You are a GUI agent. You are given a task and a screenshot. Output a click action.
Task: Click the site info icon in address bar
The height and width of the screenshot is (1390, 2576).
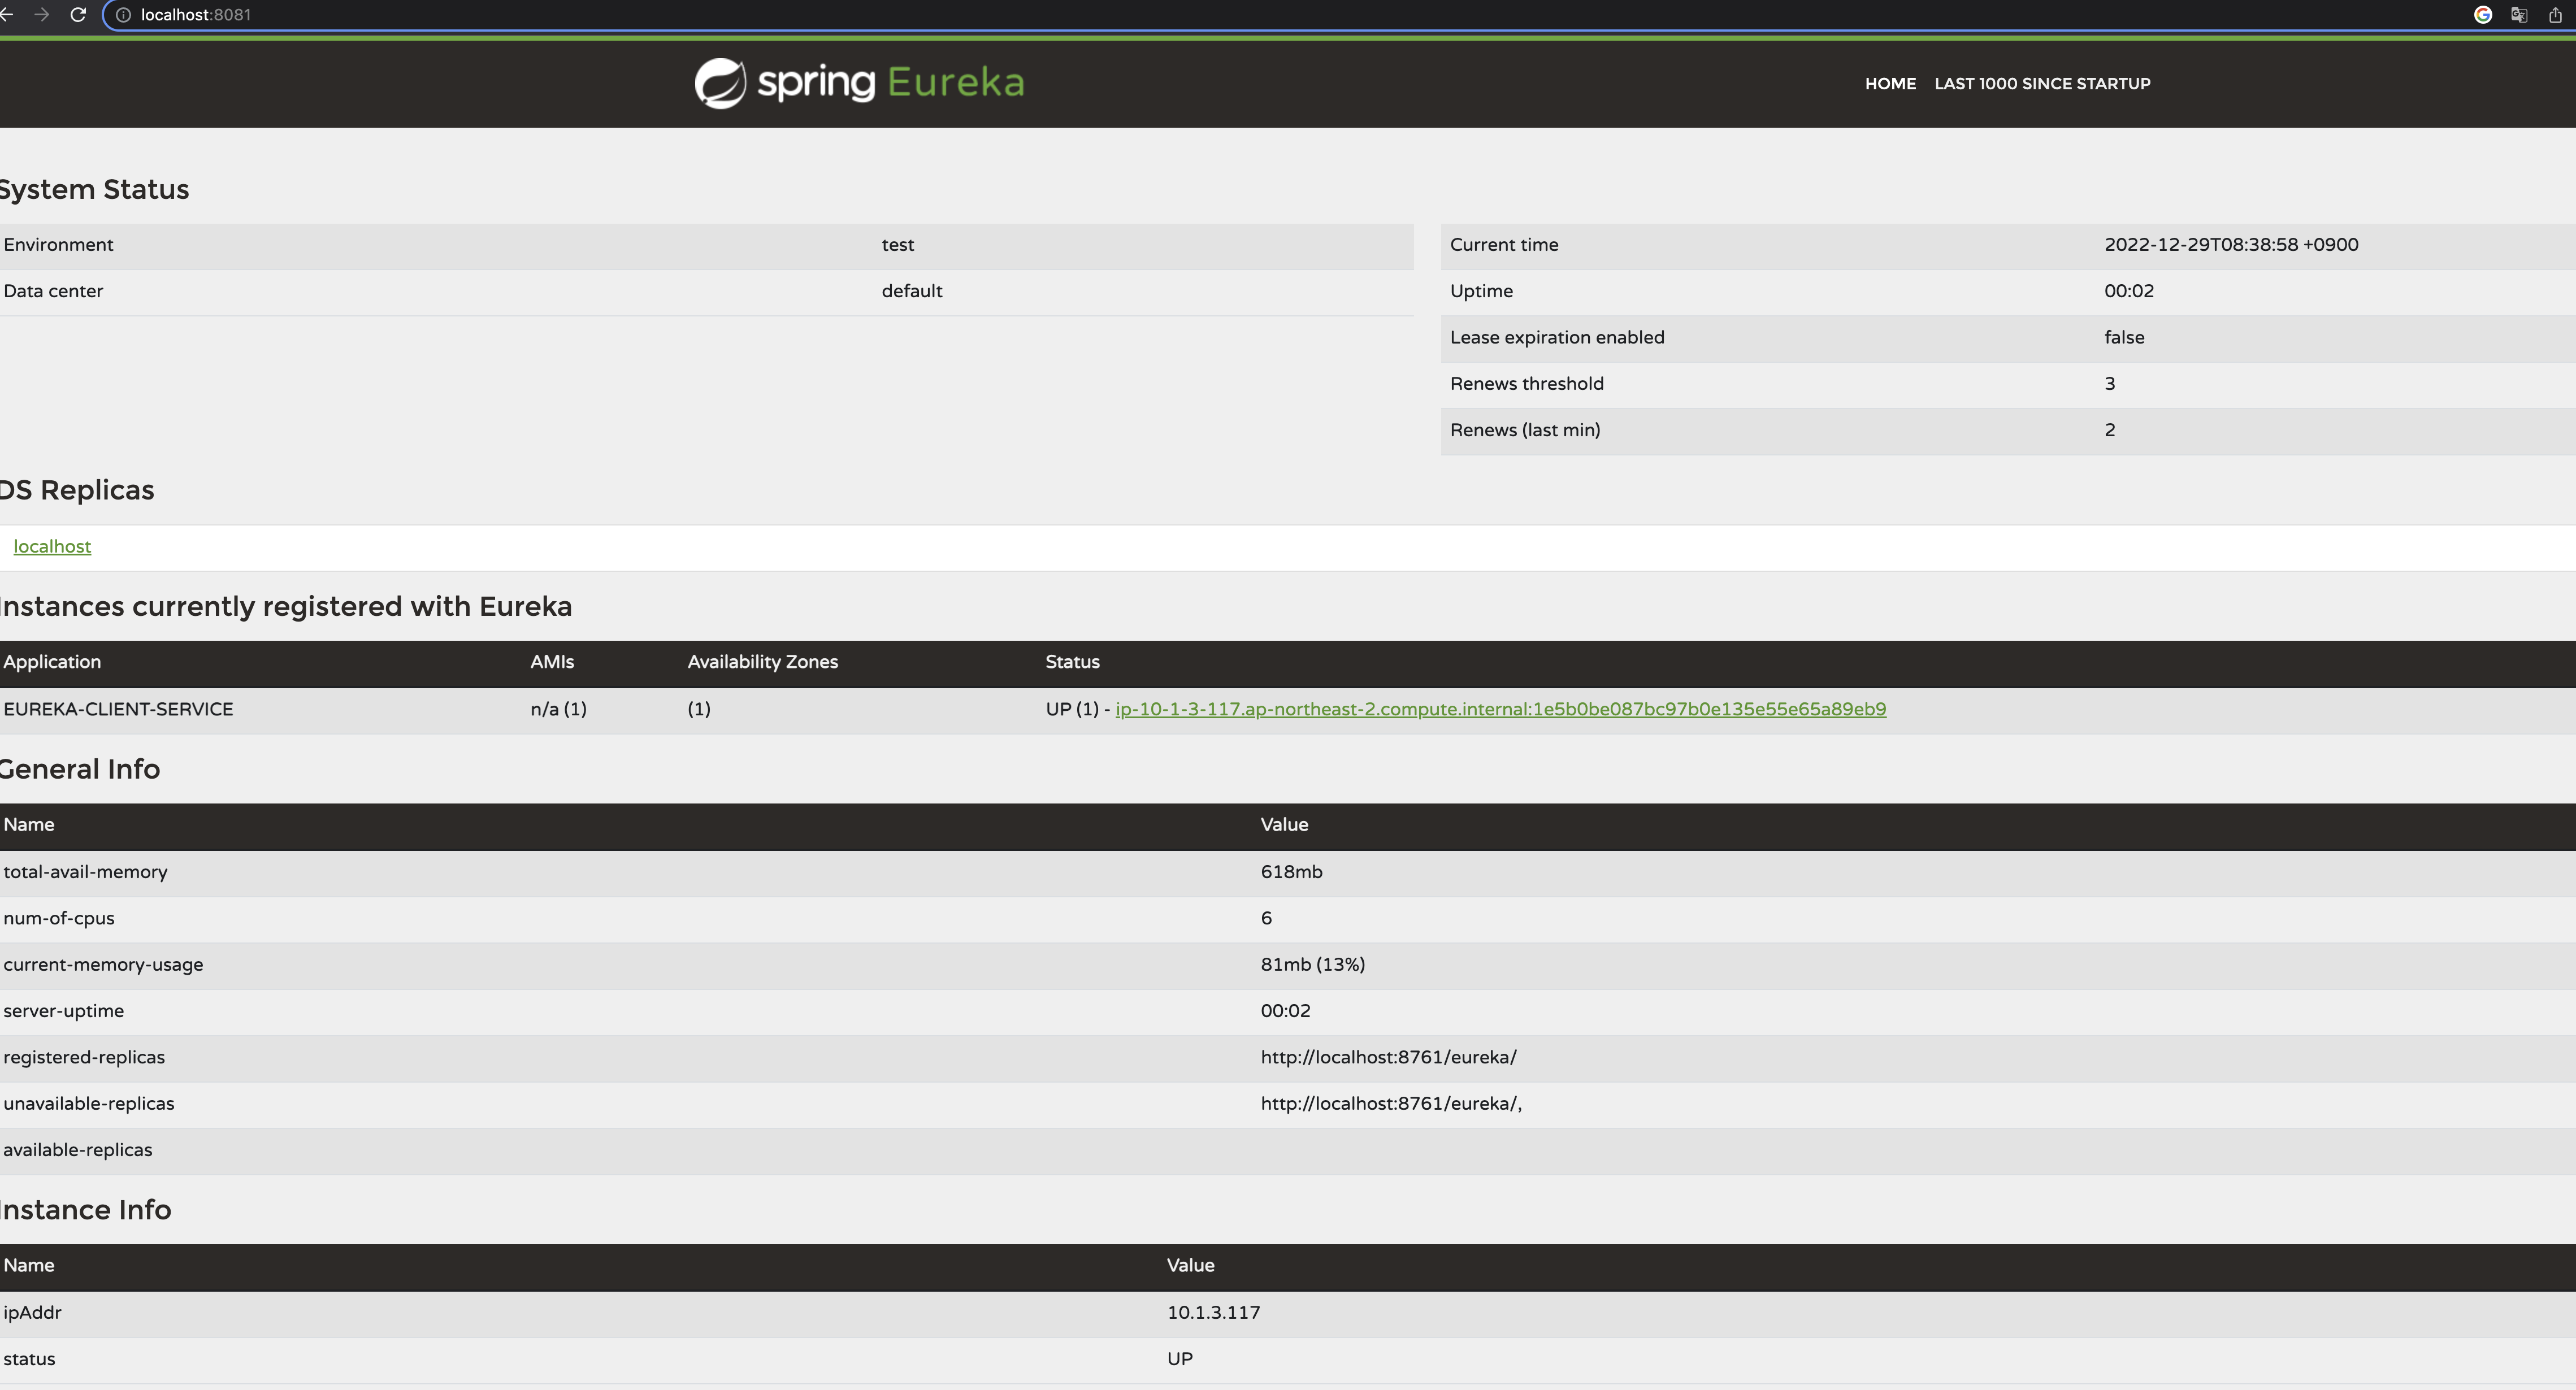tap(123, 15)
